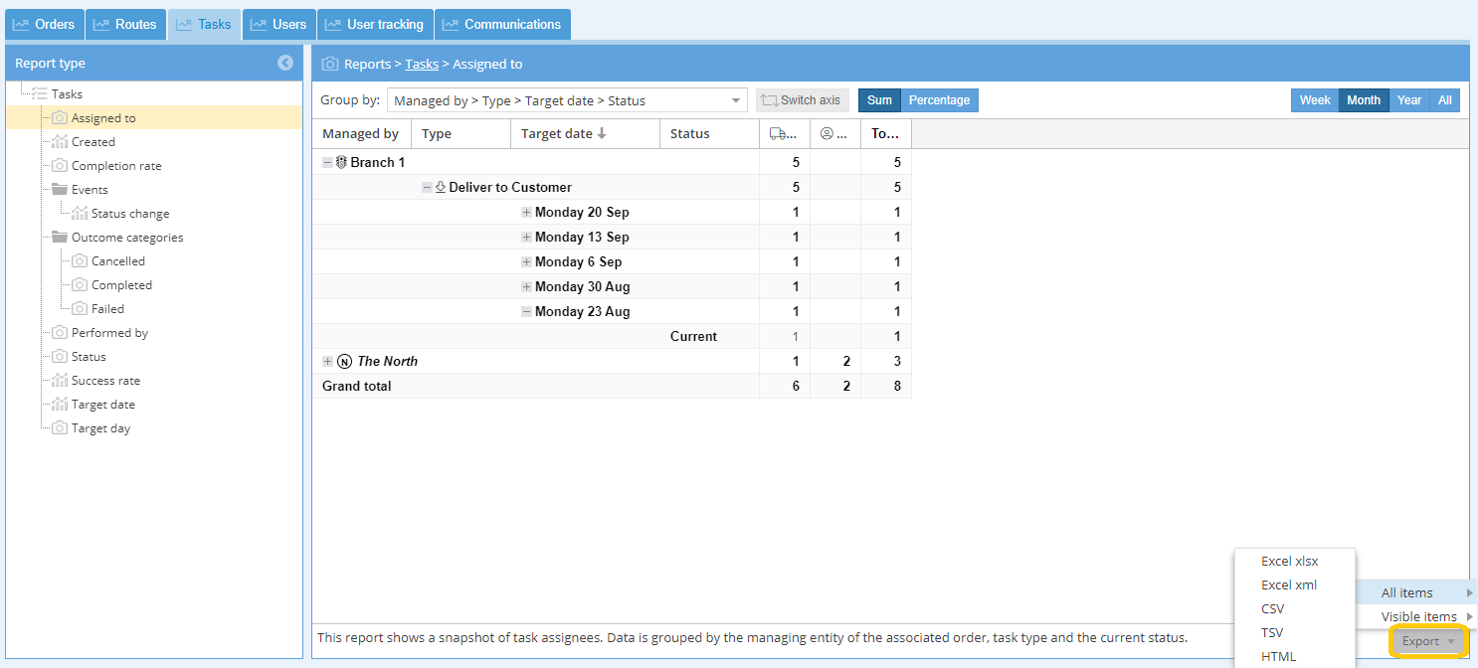Switch display mode to Sum
The height and width of the screenshot is (668, 1478).
(879, 100)
